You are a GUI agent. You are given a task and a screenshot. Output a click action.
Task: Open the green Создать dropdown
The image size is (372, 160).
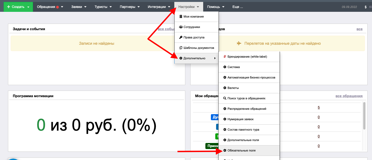(x=18, y=7)
